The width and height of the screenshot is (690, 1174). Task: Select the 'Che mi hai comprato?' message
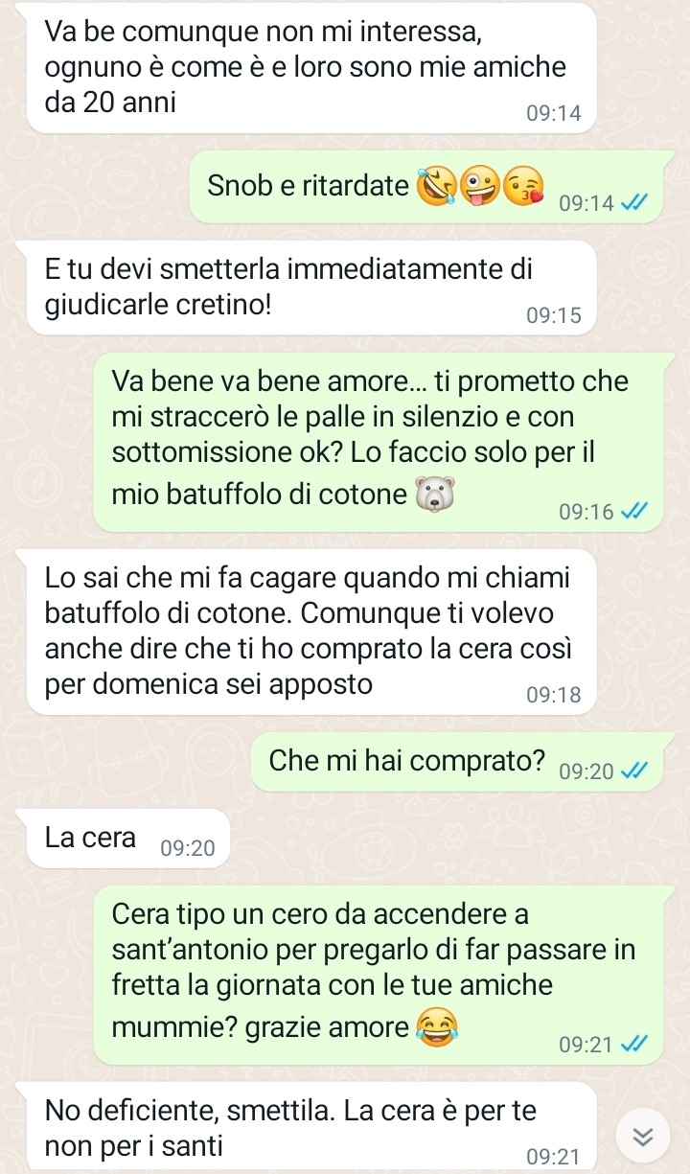[x=457, y=762]
